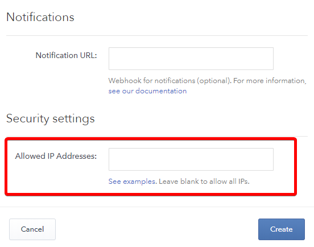This screenshot has width=314, height=247.
Task: Click the "Leave blank to allow all IPs" hint
Action: 204,182
